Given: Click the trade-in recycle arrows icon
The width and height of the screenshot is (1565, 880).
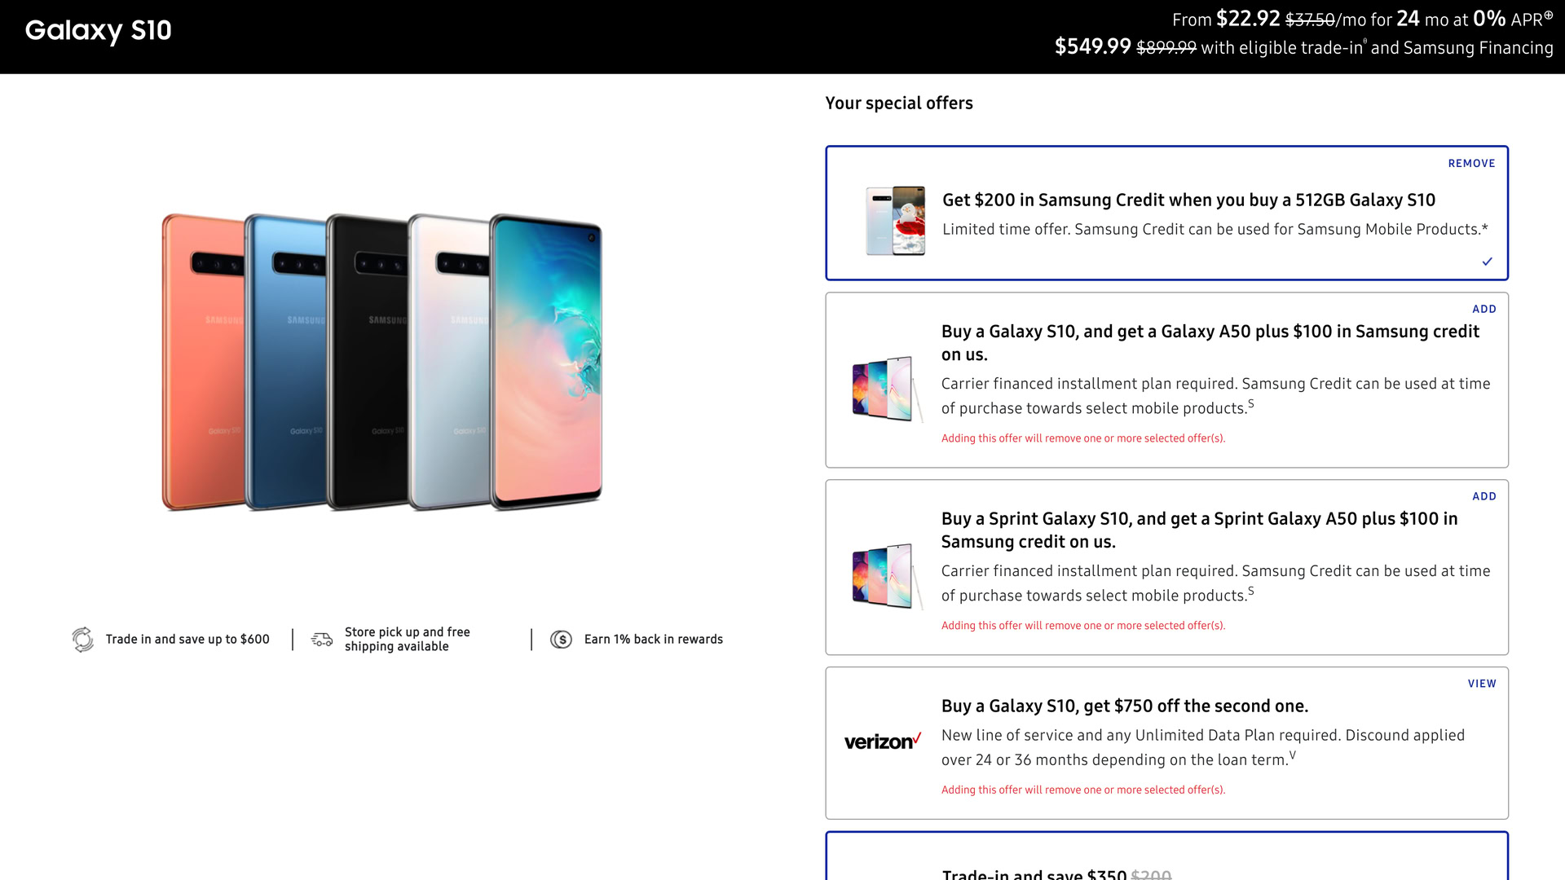Looking at the screenshot, I should [x=82, y=640].
